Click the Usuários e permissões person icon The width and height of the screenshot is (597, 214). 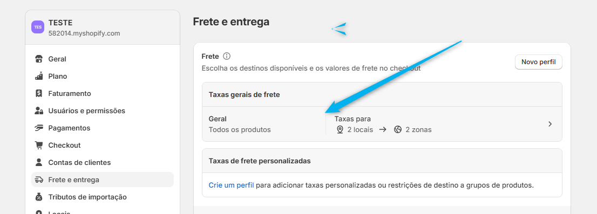tap(39, 111)
